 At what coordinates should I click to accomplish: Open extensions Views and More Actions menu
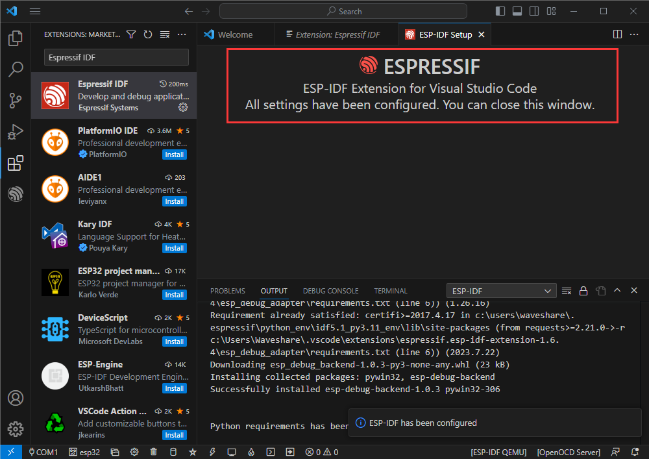click(x=182, y=35)
